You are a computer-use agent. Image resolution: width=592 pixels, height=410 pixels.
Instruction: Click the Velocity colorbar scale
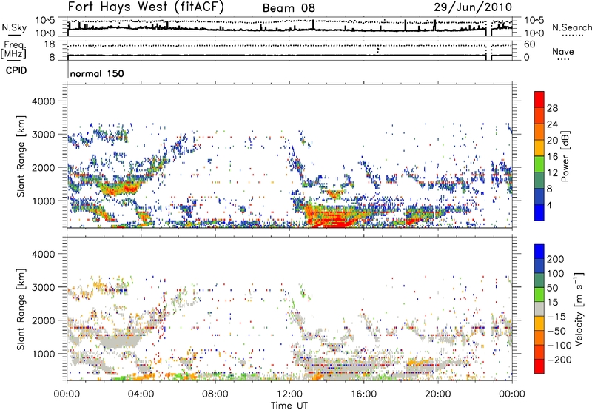(x=539, y=309)
